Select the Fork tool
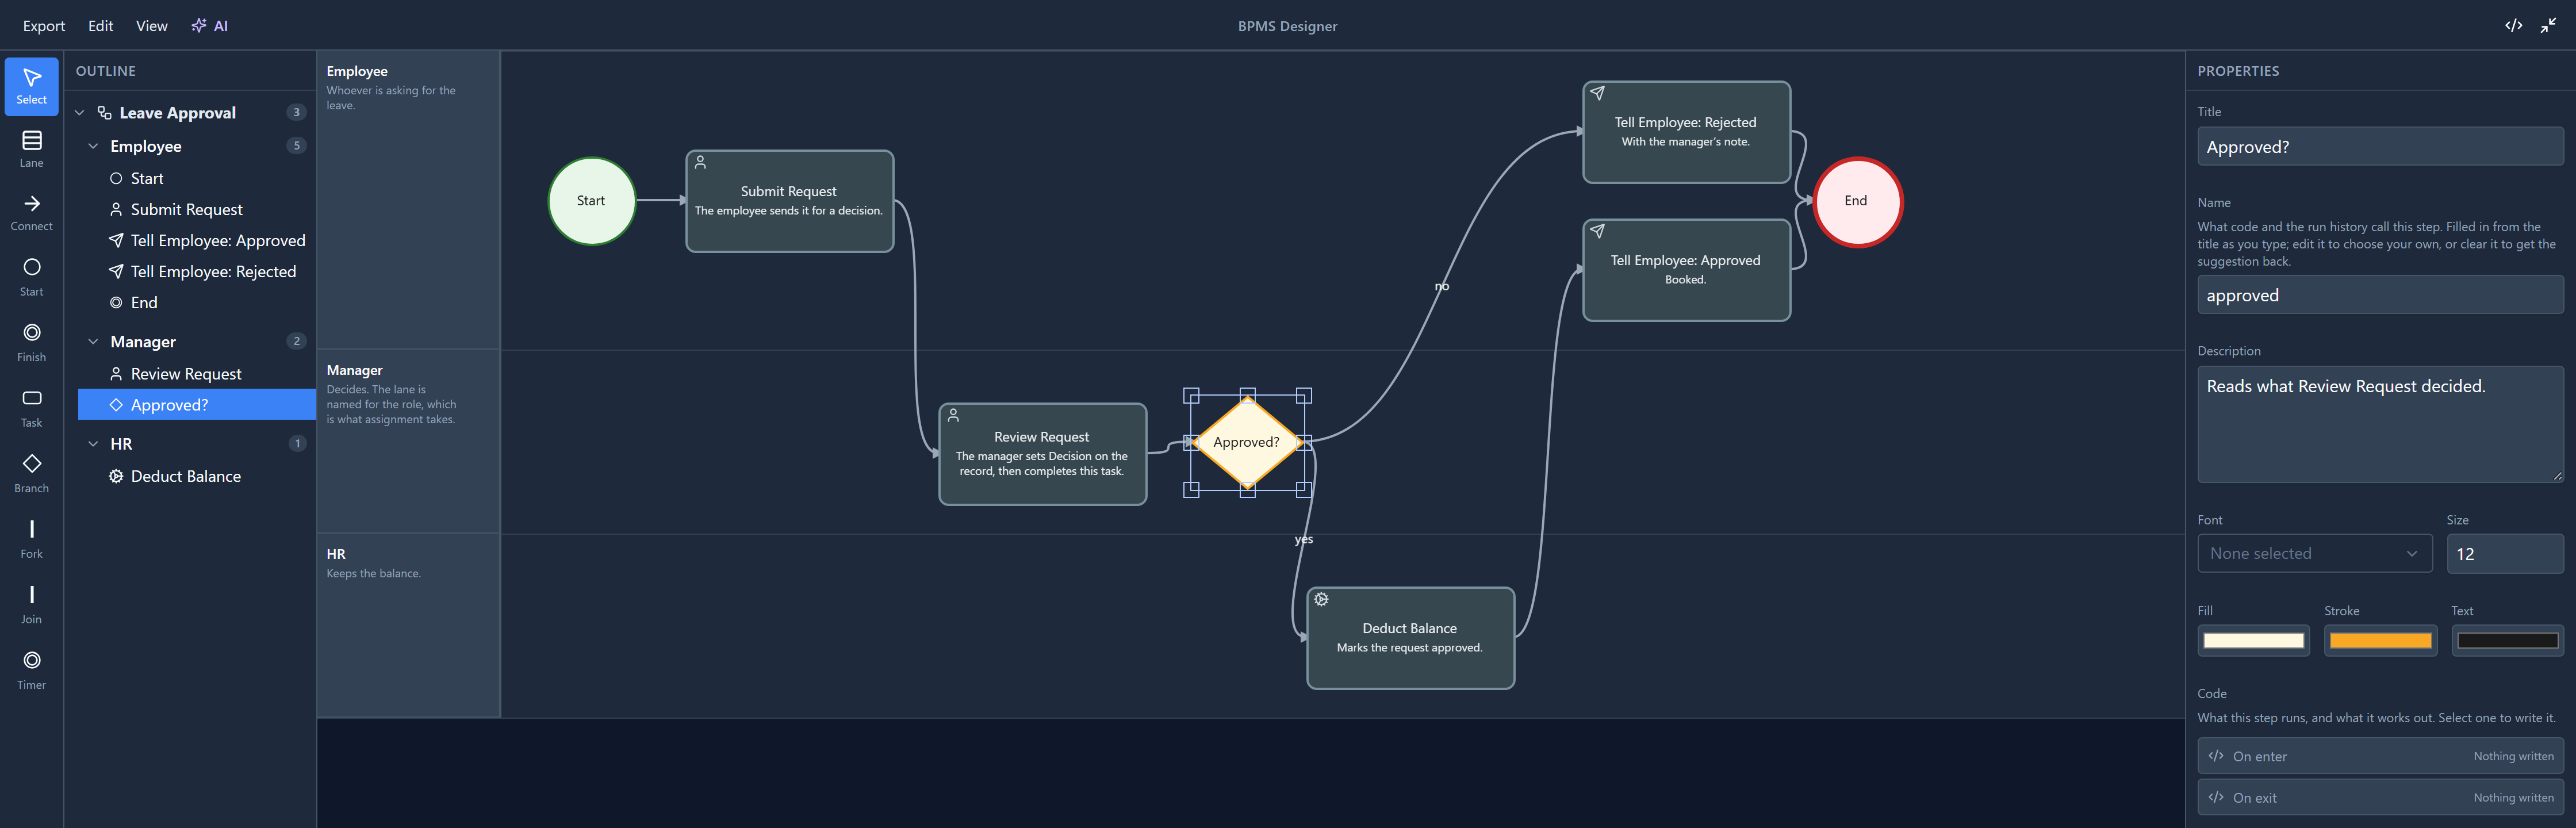The image size is (2576, 828). (31, 539)
